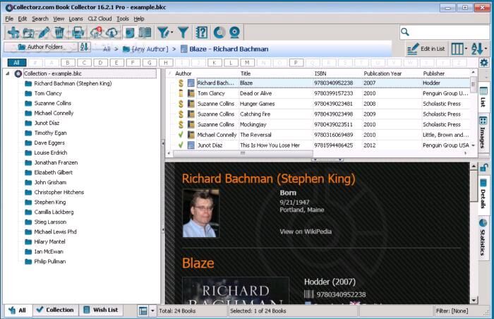Click the question mark help icon
Viewport: 494px width, 319px height.
201,32
